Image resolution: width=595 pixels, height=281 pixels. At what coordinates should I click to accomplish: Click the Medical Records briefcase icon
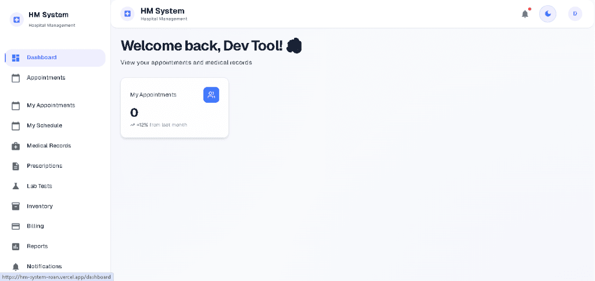point(16,146)
